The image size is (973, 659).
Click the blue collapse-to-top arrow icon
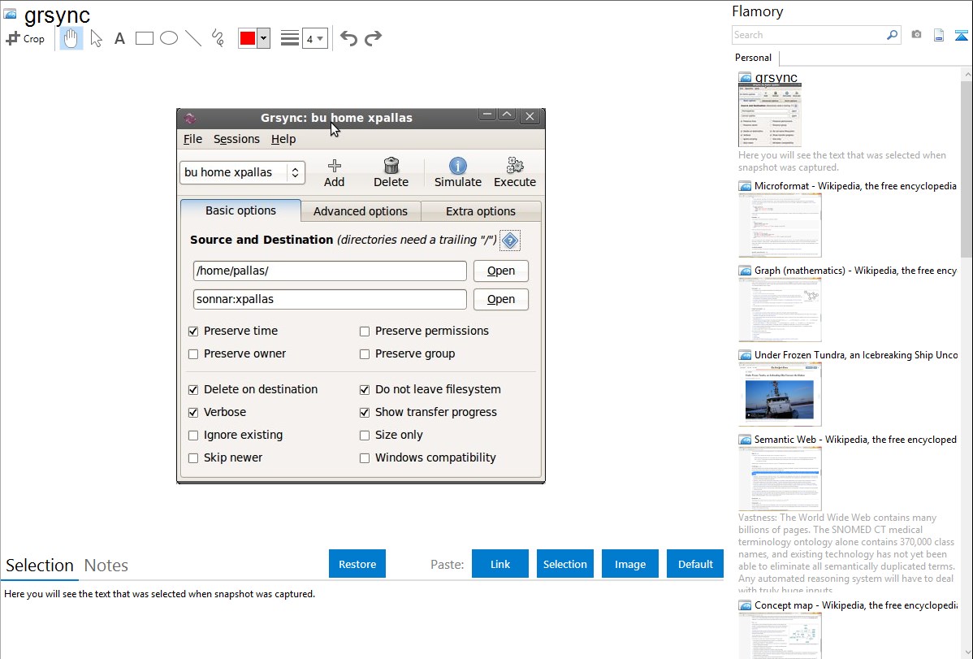(x=961, y=35)
